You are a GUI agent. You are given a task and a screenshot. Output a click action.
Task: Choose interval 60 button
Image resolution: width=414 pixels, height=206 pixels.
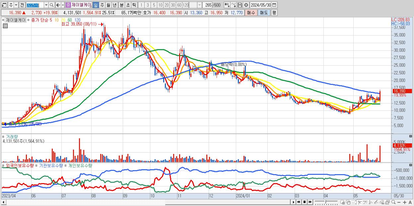(x=179, y=5)
